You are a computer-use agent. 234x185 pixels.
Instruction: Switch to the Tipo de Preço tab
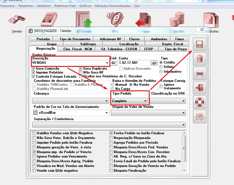pos(173,49)
